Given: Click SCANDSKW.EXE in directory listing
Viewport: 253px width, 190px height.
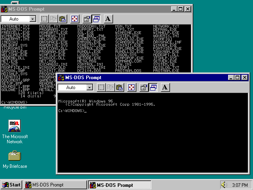Looking at the screenshot, I should point(129,42).
